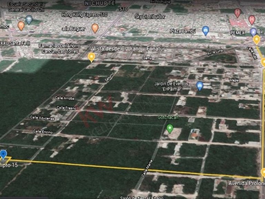Click the a la Burguer label

(x=73, y=29)
